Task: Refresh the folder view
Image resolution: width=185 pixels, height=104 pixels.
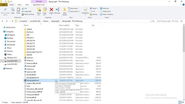Action: click(x=153, y=21)
